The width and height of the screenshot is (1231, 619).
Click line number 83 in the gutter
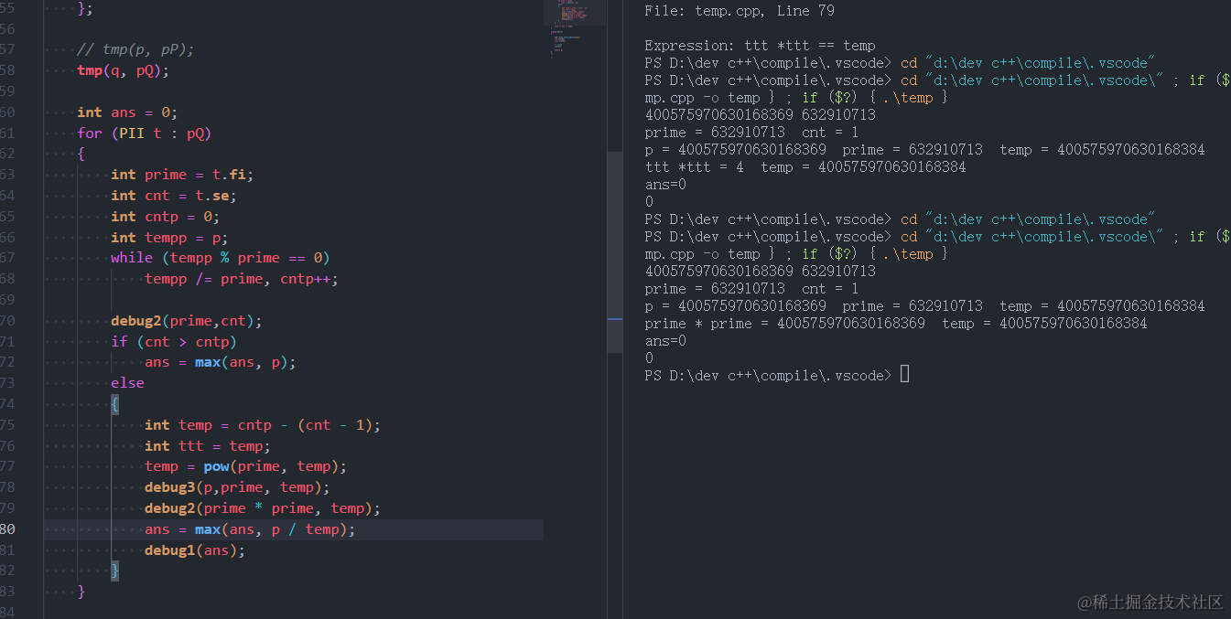pyautogui.click(x=8, y=591)
